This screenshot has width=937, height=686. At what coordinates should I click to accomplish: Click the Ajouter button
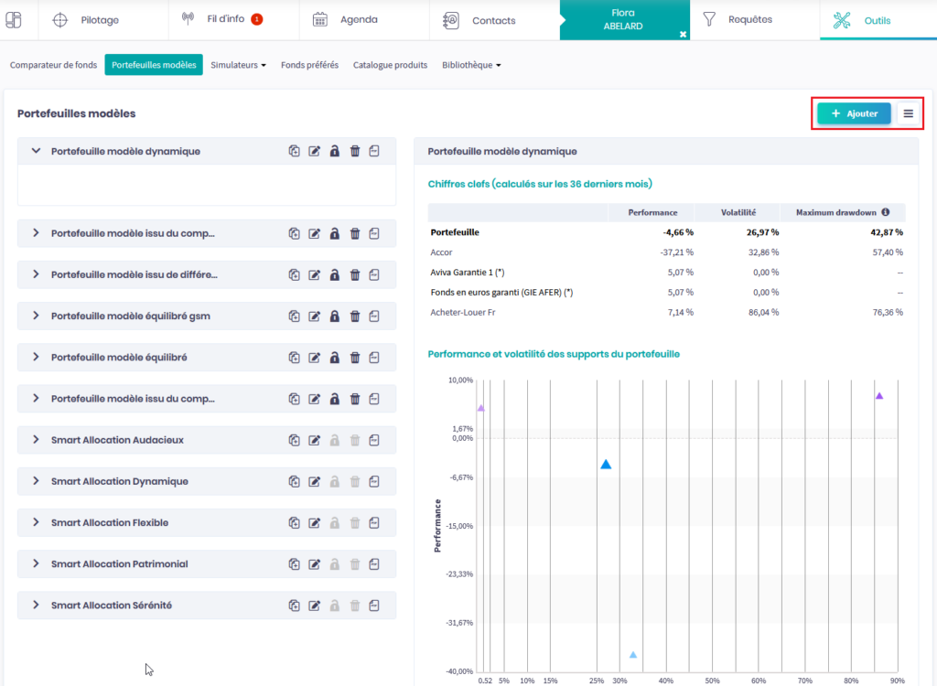(x=854, y=113)
